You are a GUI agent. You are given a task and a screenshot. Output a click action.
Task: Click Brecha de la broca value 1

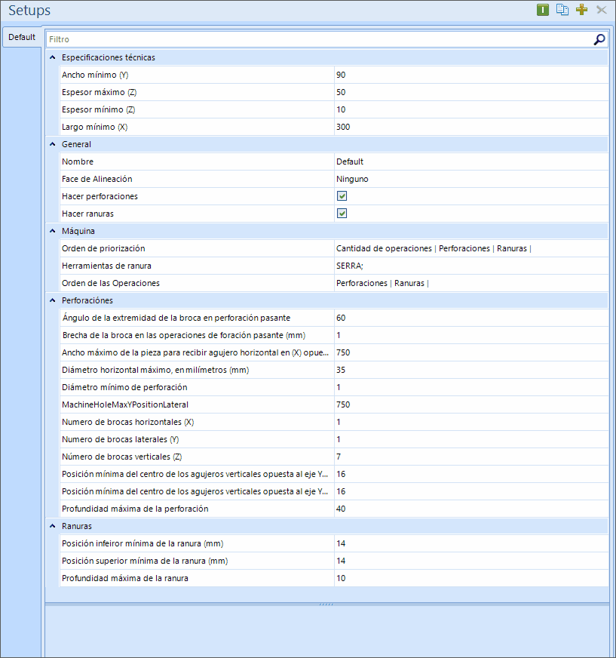471,335
